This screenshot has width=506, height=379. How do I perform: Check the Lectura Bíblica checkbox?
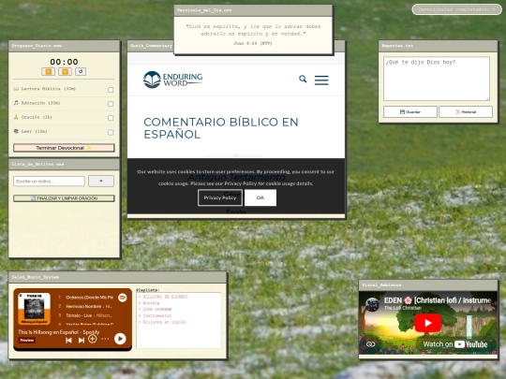coord(111,90)
